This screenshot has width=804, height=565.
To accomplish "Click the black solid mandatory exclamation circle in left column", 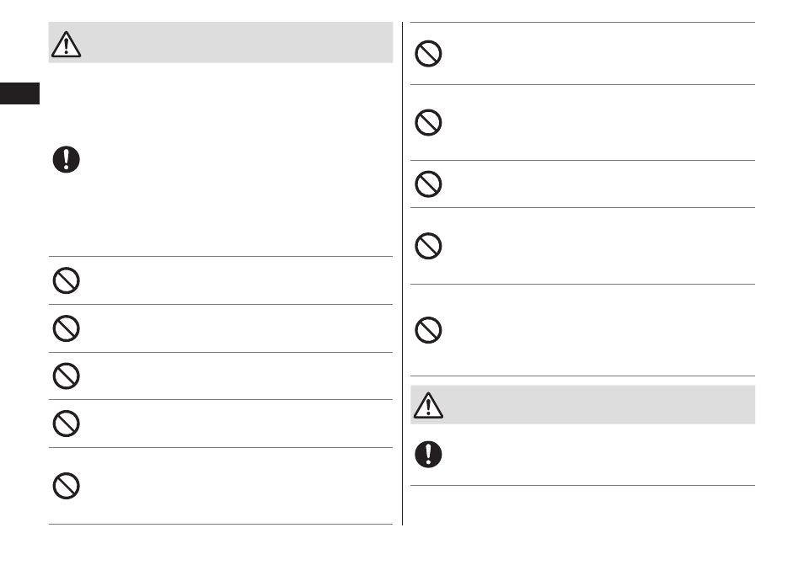I will point(66,159).
